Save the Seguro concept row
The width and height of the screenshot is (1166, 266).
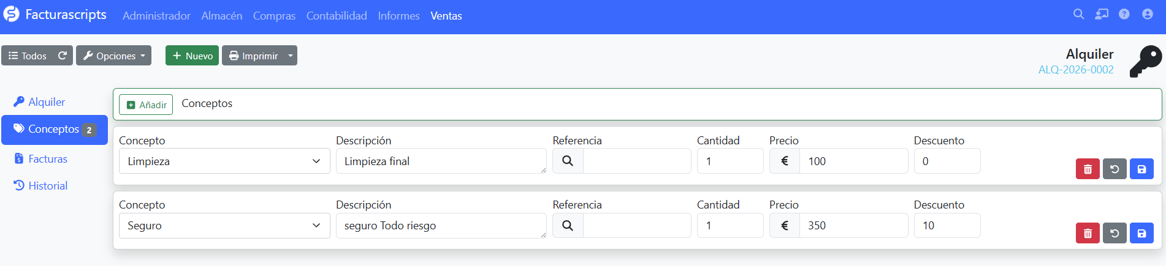pos(1141,234)
